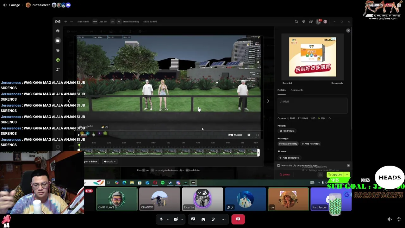Open the friends icon in Medal sidebar

click(x=58, y=69)
